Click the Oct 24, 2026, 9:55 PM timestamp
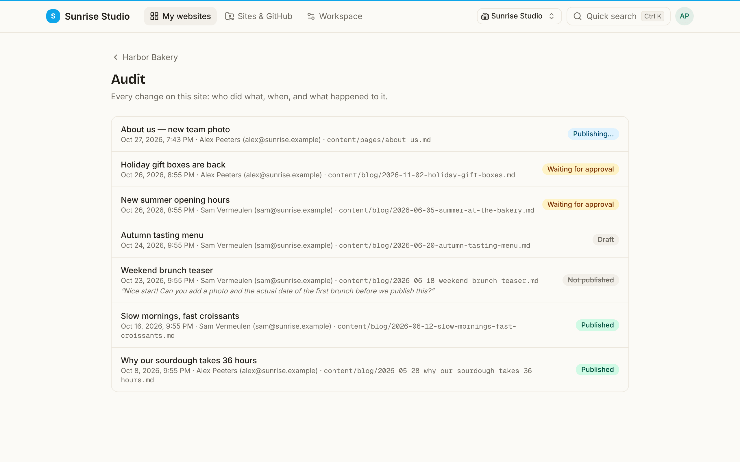The image size is (740, 462). (158, 245)
